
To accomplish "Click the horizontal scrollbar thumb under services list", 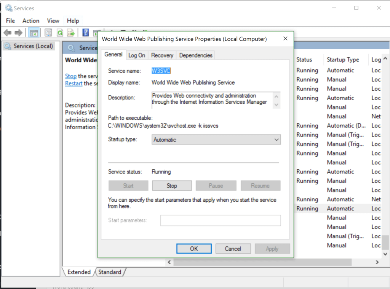I will coord(263,262).
